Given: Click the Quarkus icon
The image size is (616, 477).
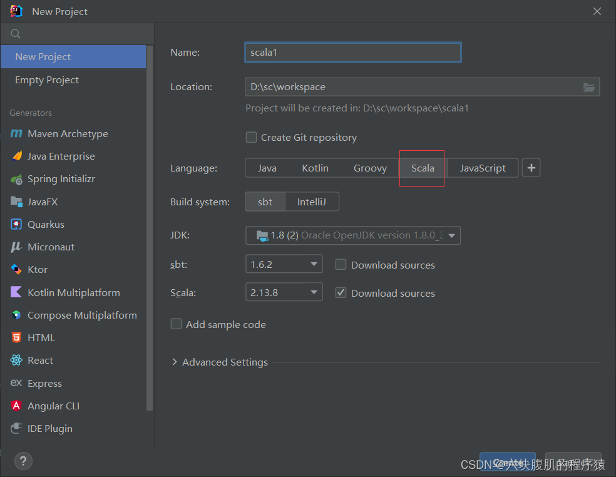Looking at the screenshot, I should 16,224.
